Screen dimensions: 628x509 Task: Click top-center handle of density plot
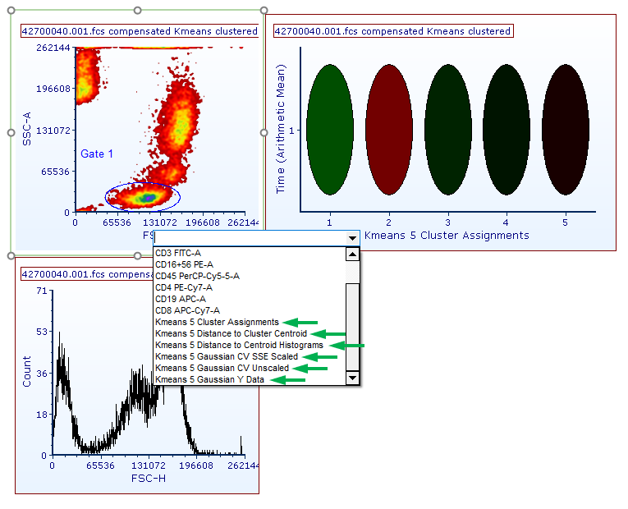click(137, 10)
